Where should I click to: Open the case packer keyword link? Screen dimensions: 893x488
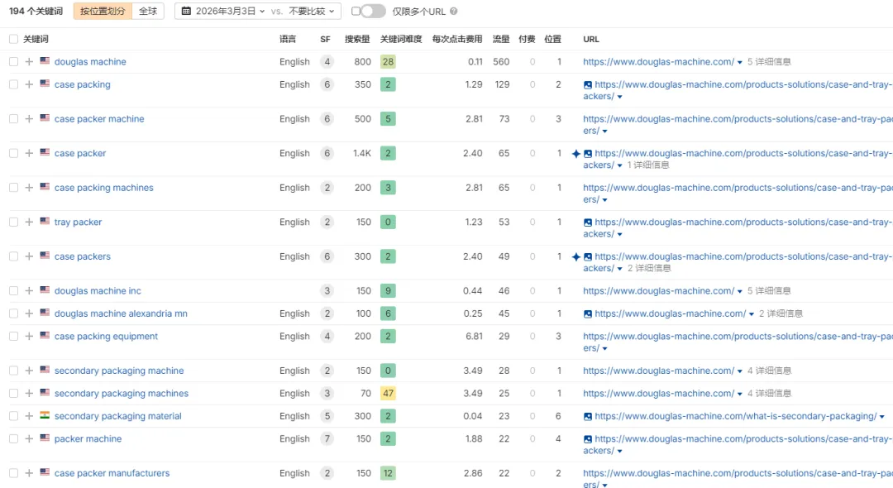[x=80, y=153]
